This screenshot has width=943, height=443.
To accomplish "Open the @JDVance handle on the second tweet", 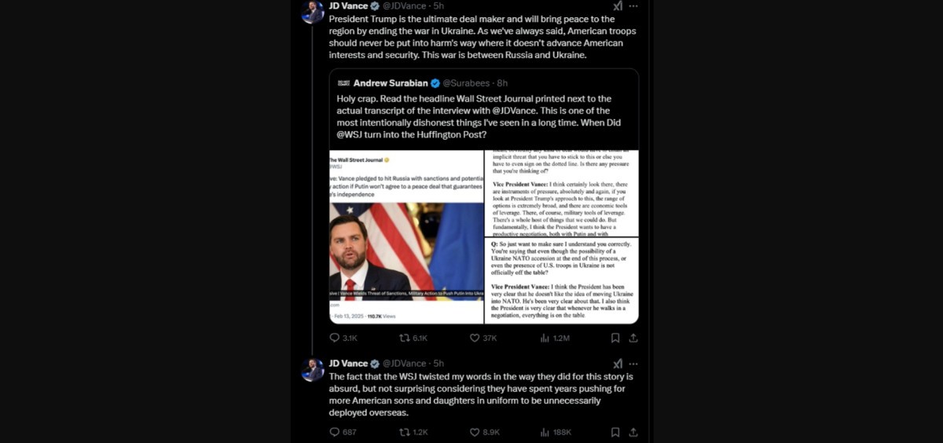I will [406, 364].
